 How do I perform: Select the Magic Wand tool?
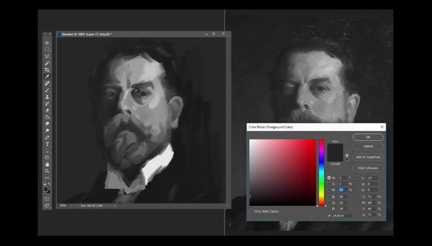(47, 63)
